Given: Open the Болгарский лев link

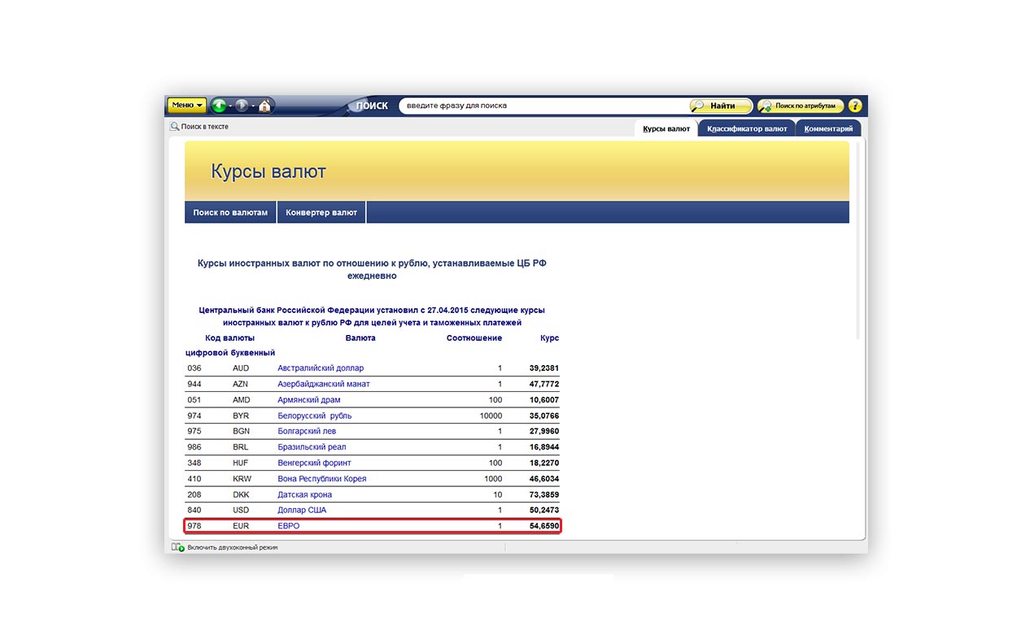Looking at the screenshot, I should (x=307, y=431).
